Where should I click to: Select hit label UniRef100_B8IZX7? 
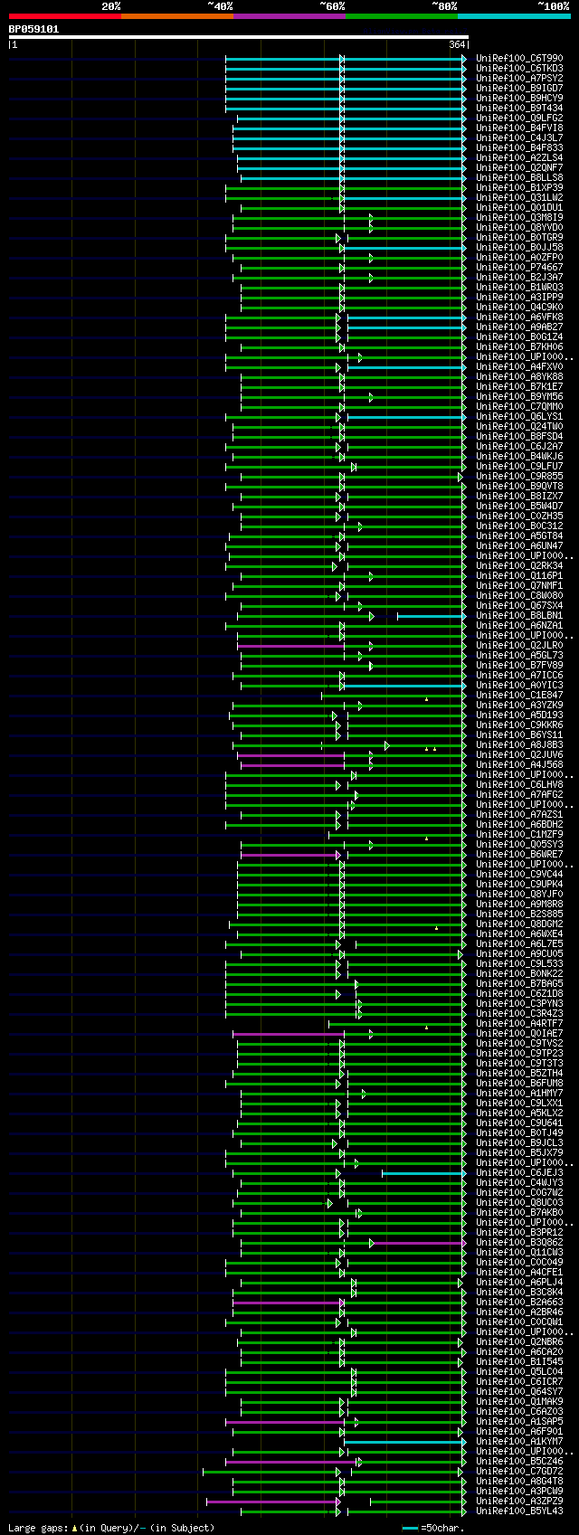519,496
